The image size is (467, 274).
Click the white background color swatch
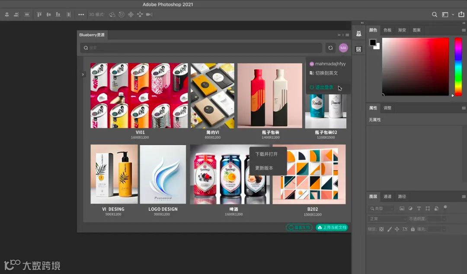378,47
